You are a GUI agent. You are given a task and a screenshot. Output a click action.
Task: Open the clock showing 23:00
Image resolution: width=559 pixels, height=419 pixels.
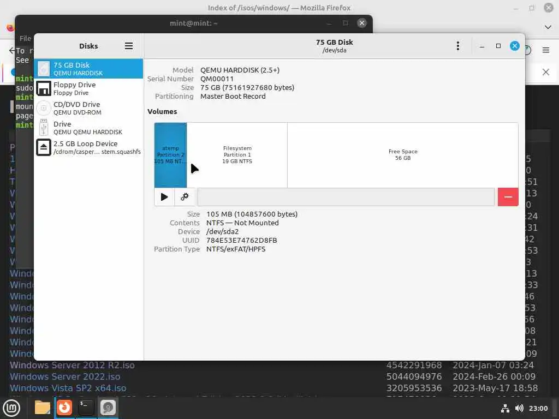coord(538,408)
